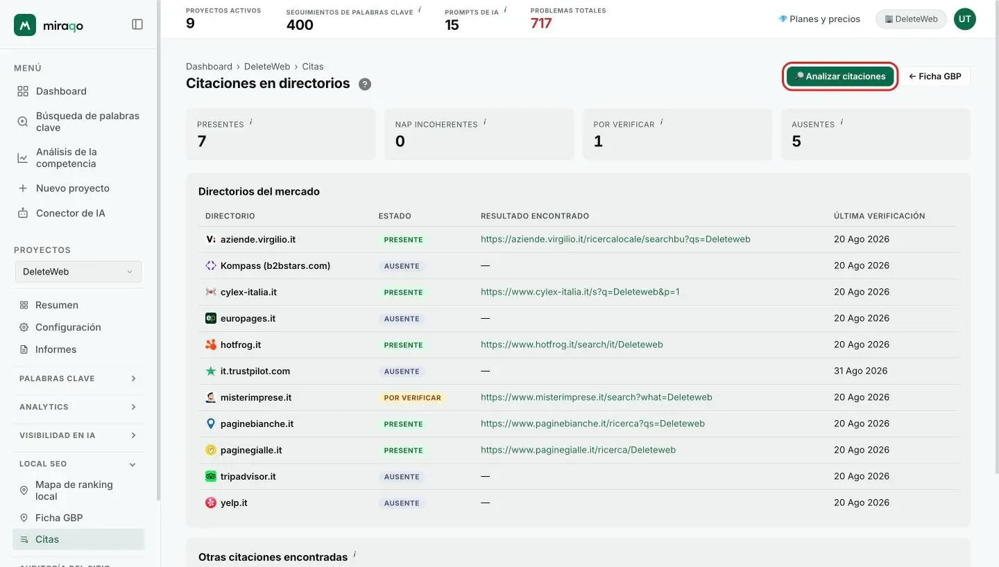Expand the Analytics section
This screenshot has width=999, height=567.
point(78,407)
